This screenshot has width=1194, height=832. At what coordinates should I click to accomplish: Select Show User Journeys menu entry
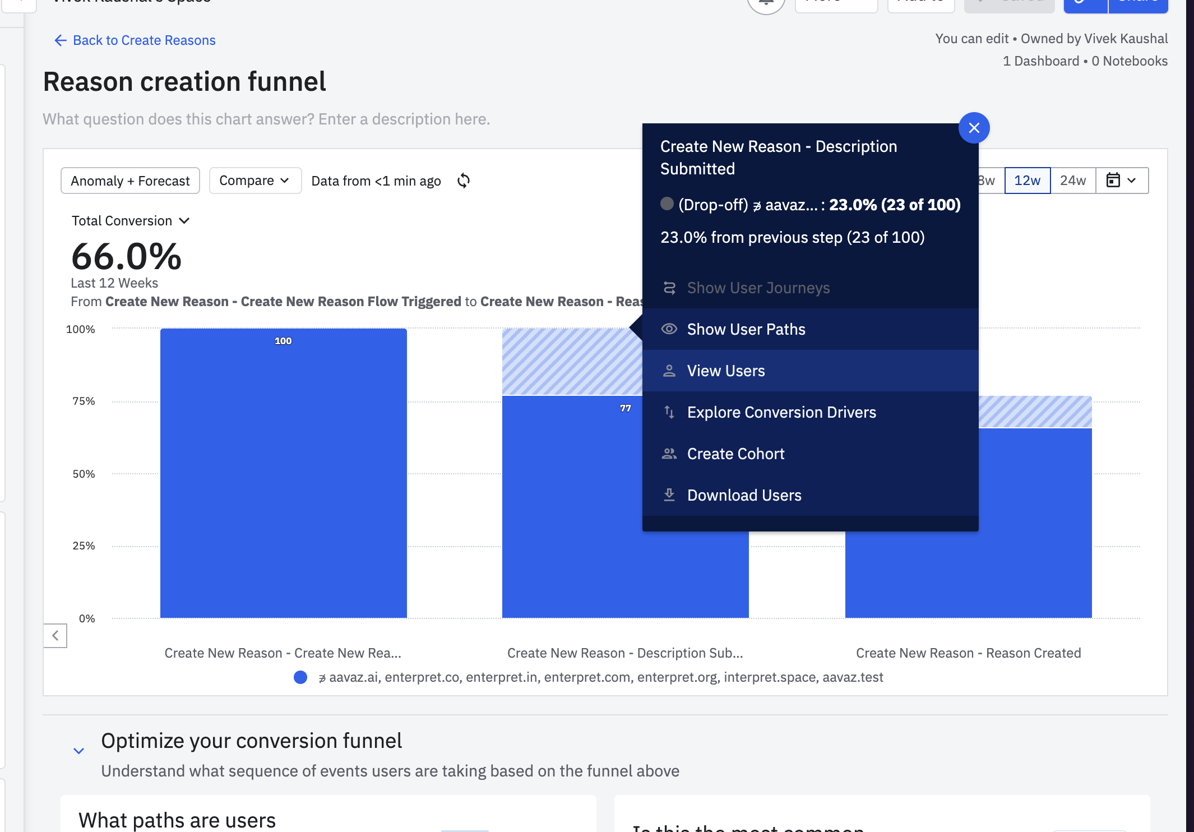(758, 288)
